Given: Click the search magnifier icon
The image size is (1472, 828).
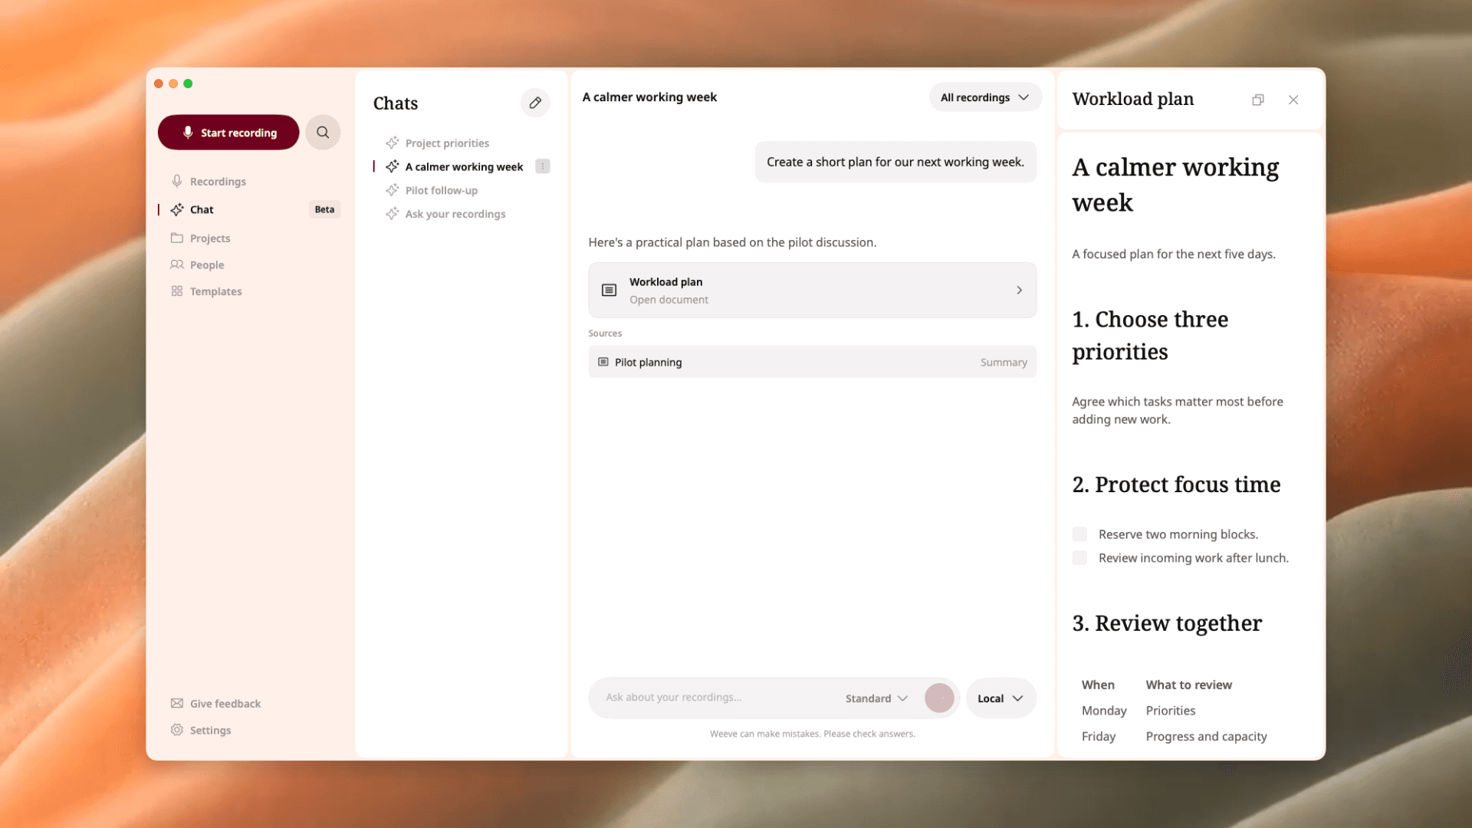Looking at the screenshot, I should (323, 132).
